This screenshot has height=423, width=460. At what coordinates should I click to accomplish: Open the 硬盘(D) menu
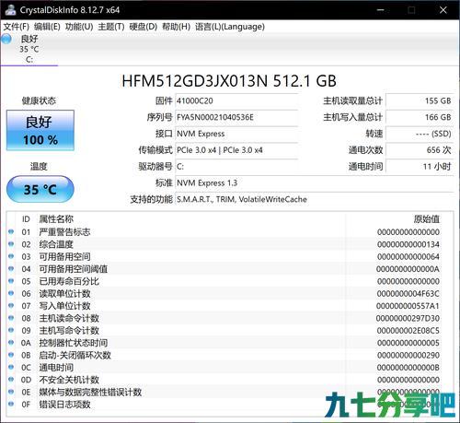[144, 27]
